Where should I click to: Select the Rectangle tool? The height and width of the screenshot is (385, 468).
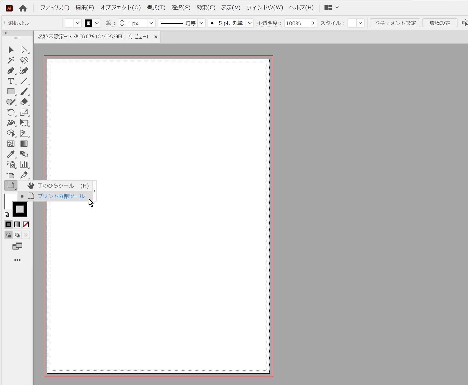click(11, 92)
